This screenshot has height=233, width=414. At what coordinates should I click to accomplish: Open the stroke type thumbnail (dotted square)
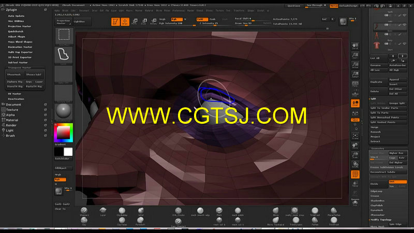(x=64, y=36)
